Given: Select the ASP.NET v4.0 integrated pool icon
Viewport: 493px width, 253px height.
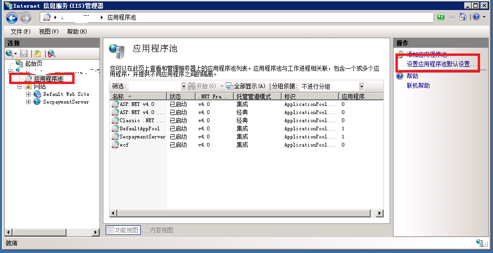Looking at the screenshot, I should click(x=115, y=104).
